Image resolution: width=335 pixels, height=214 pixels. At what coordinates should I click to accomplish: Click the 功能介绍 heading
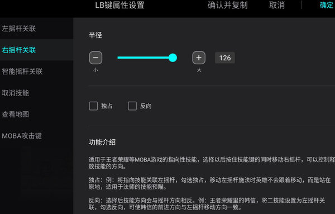click(102, 142)
